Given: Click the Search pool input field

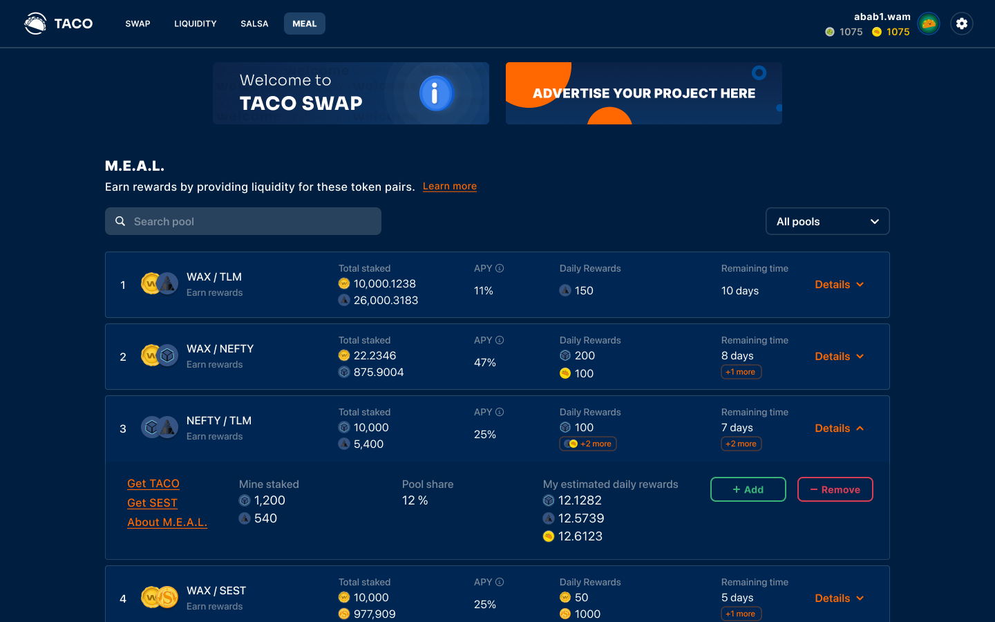Looking at the screenshot, I should pos(243,221).
